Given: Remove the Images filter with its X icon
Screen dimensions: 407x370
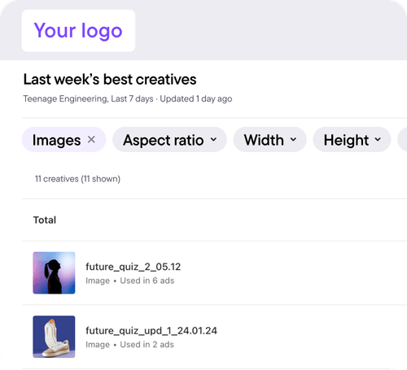Looking at the screenshot, I should [91, 140].
